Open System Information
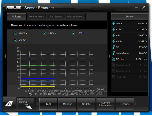The width and height of the screenshot is (152, 116). [105, 104]
